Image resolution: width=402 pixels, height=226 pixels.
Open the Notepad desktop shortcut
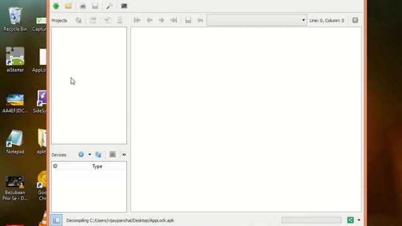coord(15,142)
